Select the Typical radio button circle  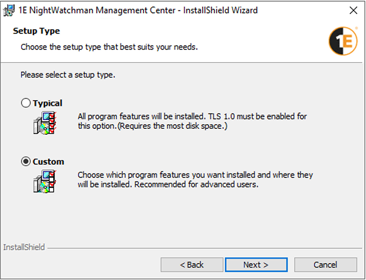click(26, 103)
